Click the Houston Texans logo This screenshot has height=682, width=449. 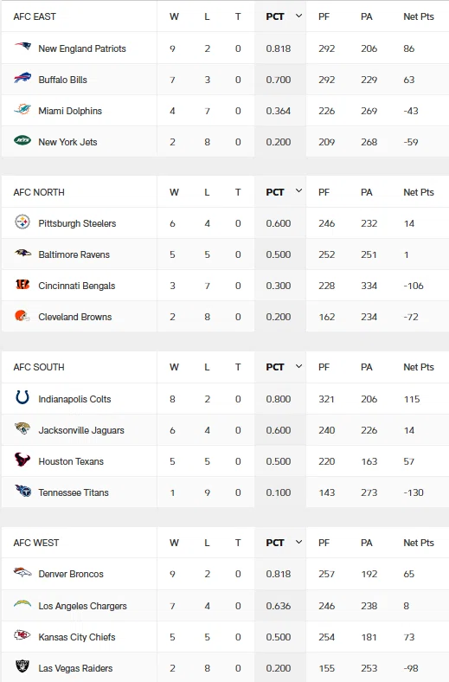coord(22,460)
